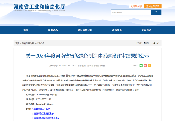Enable 无障碍阅读 accessibility mode

pos(135,6)
